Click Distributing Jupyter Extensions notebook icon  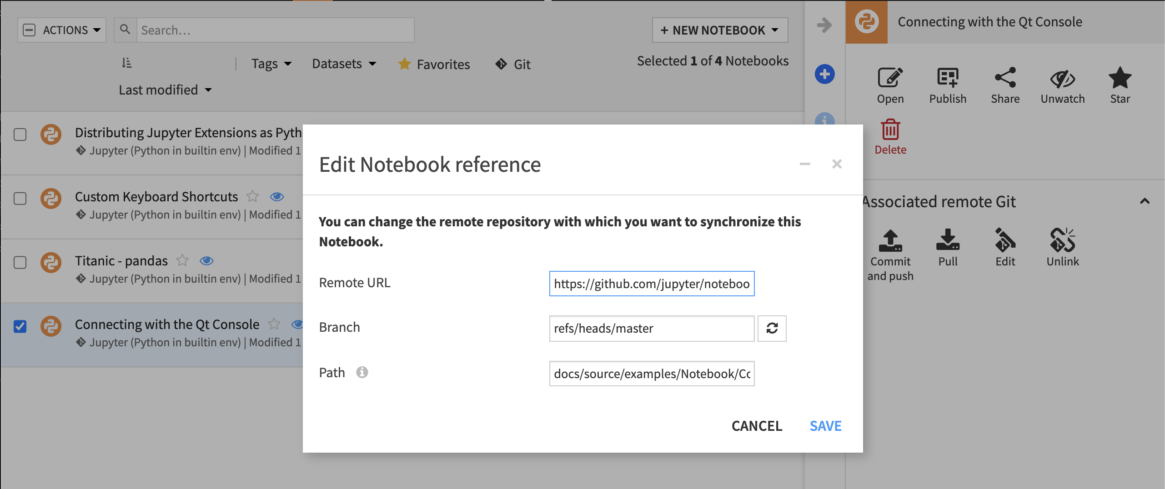tap(51, 135)
